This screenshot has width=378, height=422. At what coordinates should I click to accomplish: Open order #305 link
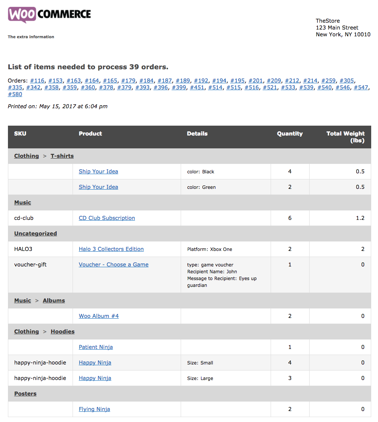click(347, 81)
